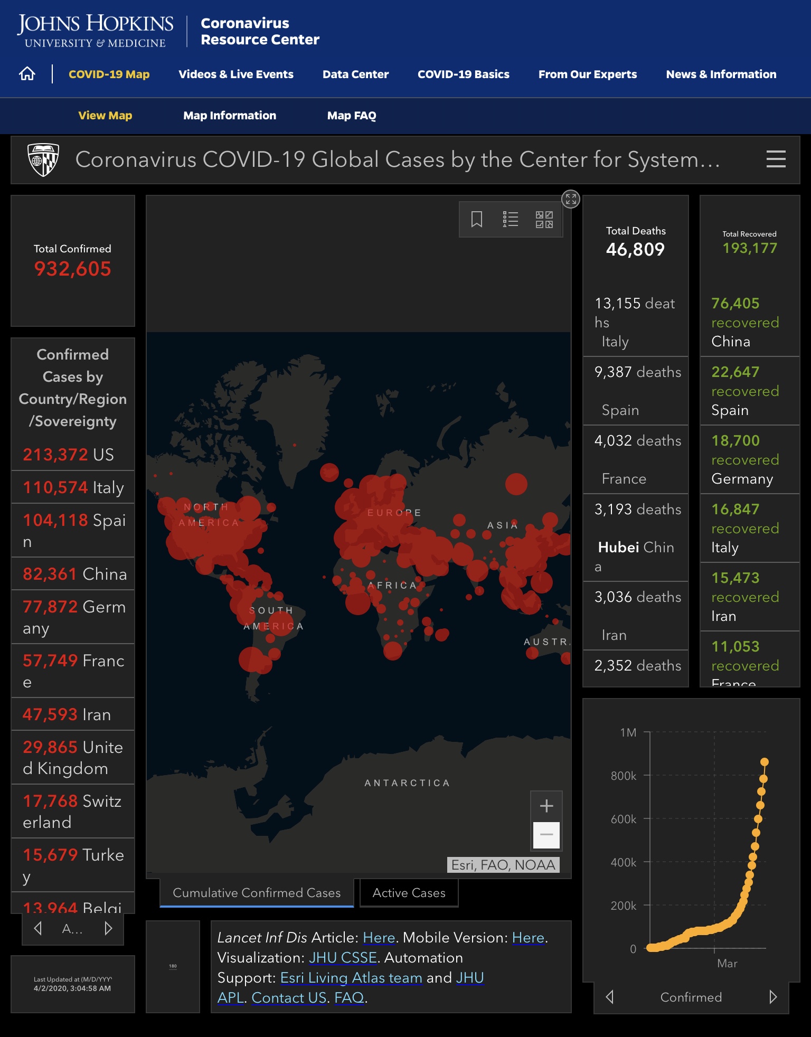Open News & Information

(721, 74)
